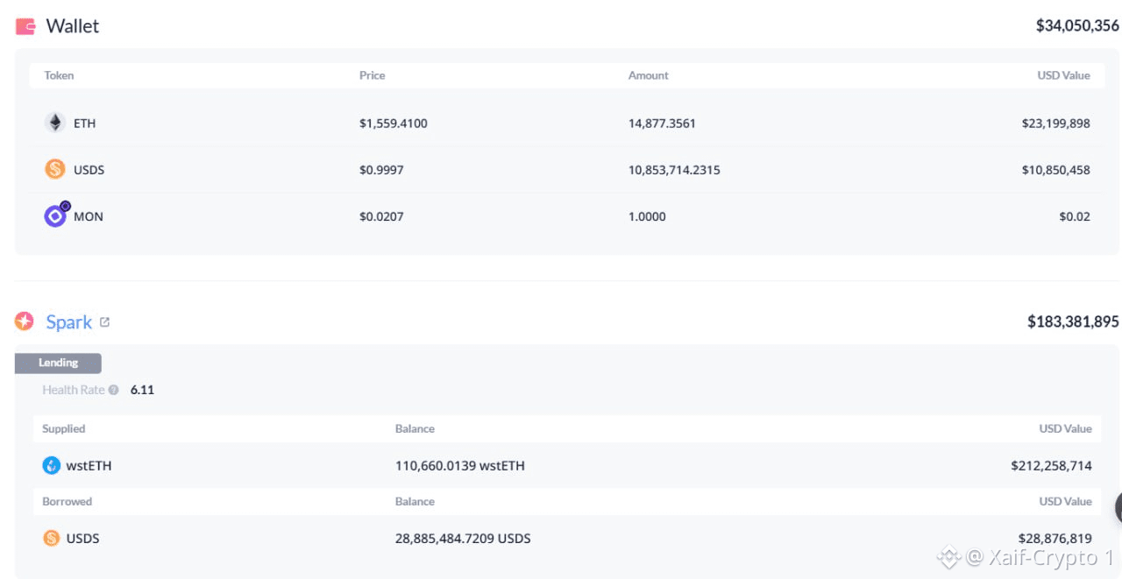Click the Wallet table USD Value header
Image resolution: width=1122 pixels, height=579 pixels.
point(1064,75)
